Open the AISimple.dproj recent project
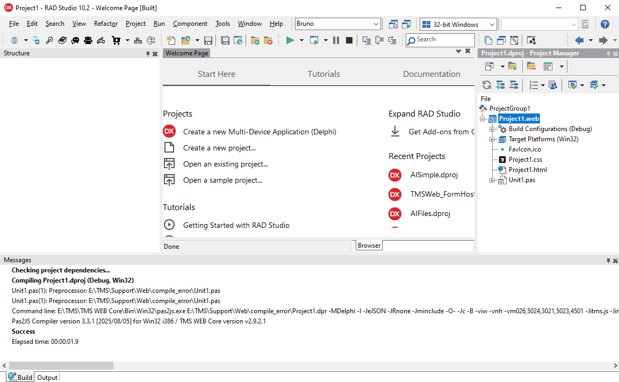This screenshot has width=619, height=382. coord(434,175)
